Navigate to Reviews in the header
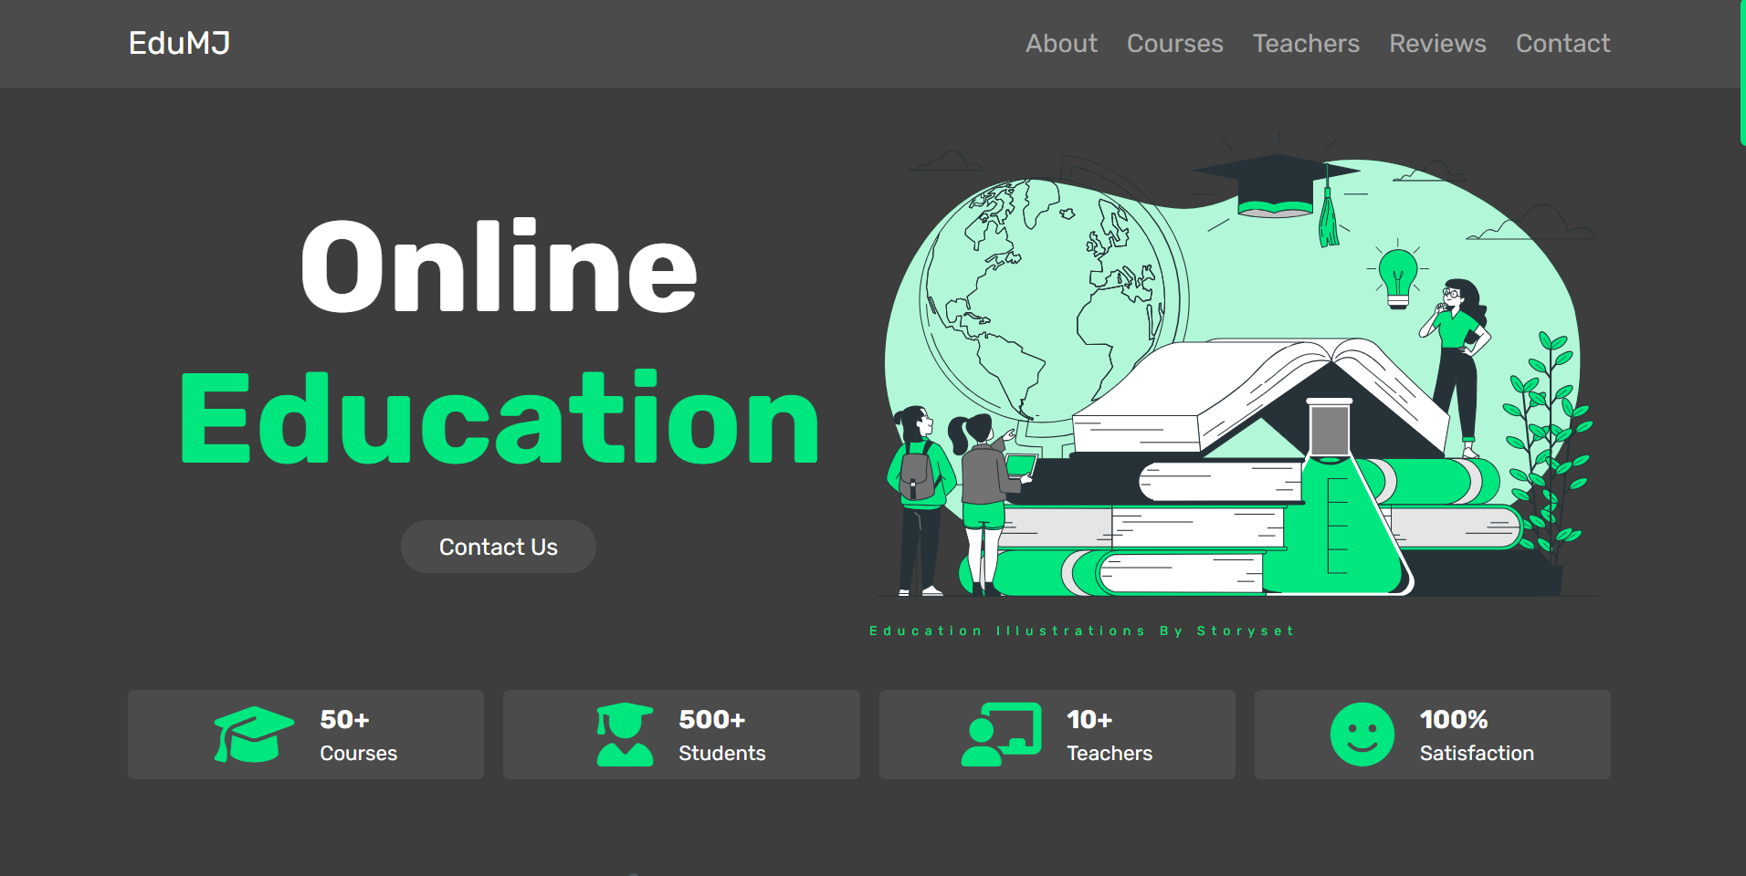1746x876 pixels. coord(1437,44)
